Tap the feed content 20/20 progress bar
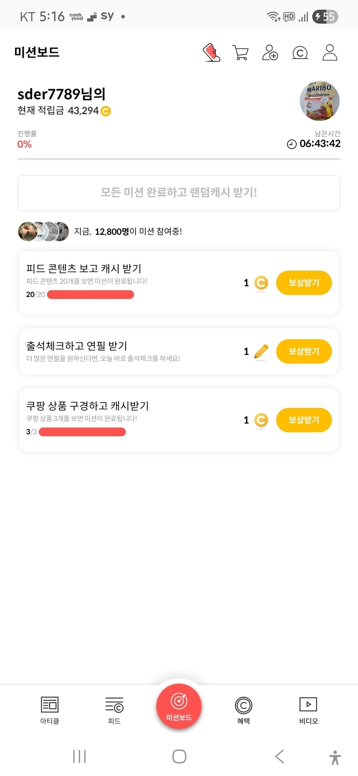The width and height of the screenshot is (358, 776). (x=91, y=295)
